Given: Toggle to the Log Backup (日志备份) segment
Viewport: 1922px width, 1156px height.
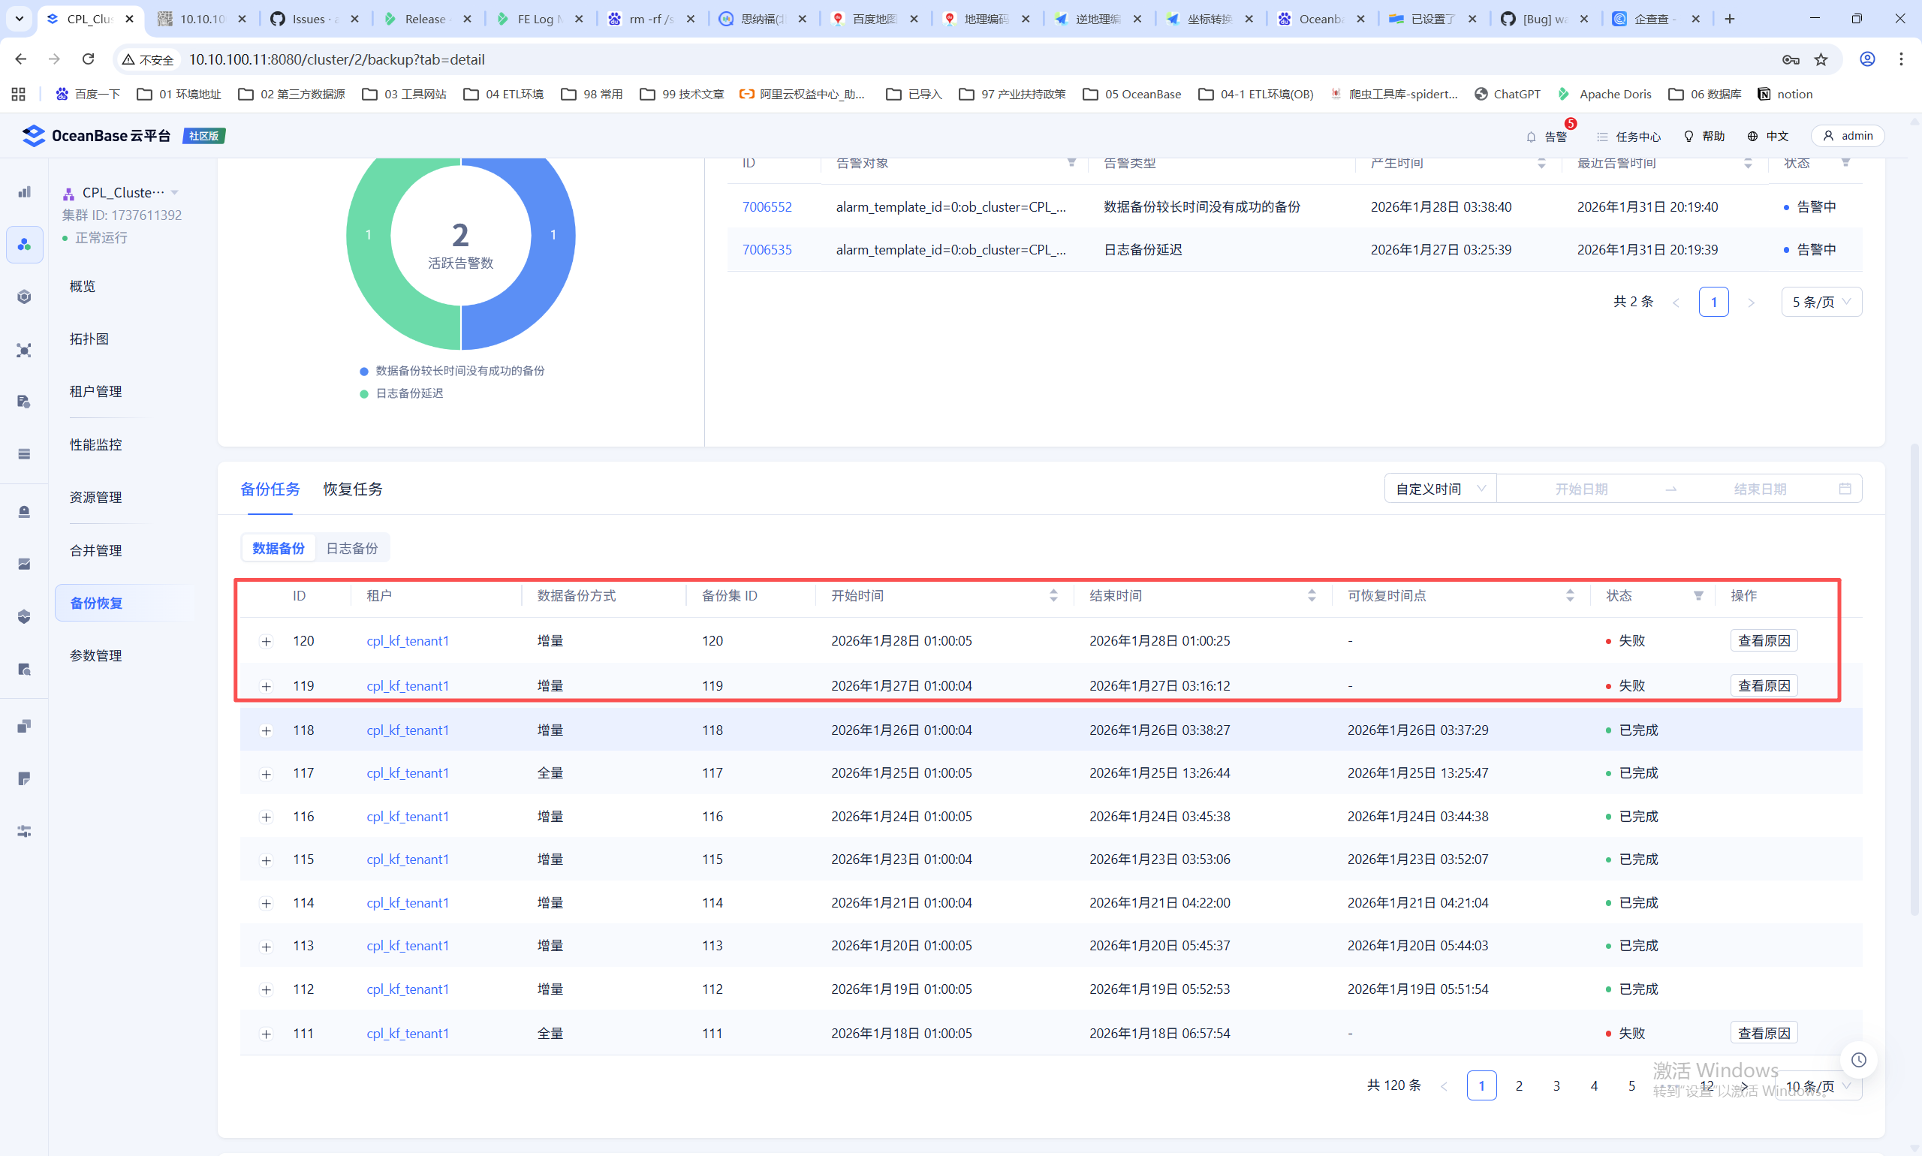Looking at the screenshot, I should [x=351, y=549].
